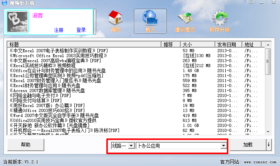Select row 《Excel财务管理与应用》随书光盘
The image size is (280, 166).
coord(136,85)
